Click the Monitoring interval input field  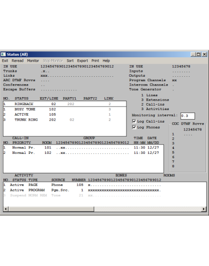click(188, 116)
